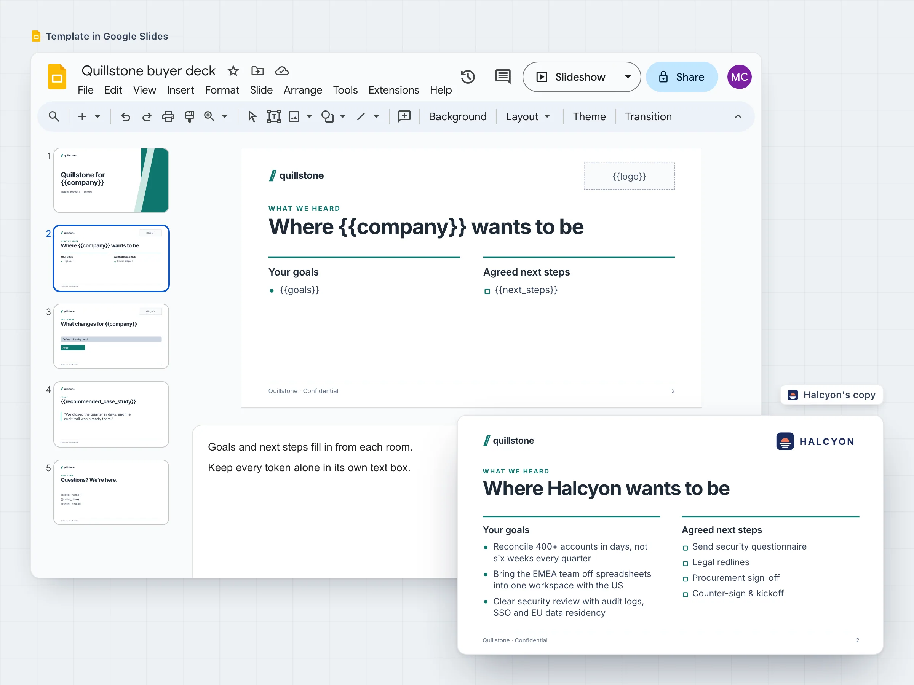Click the cloud save status icon
Screen dimensions: 914x685
point(282,71)
